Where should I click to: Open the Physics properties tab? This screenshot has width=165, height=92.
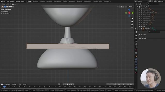136,65
